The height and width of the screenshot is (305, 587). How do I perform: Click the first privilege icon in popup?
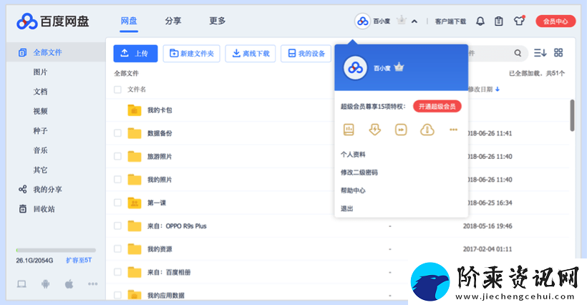coord(349,130)
